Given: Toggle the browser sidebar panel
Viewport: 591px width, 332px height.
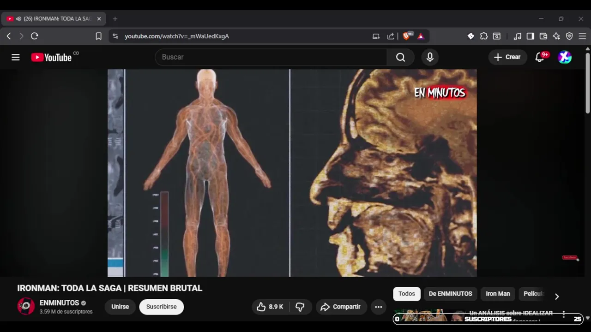Looking at the screenshot, I should click(531, 36).
